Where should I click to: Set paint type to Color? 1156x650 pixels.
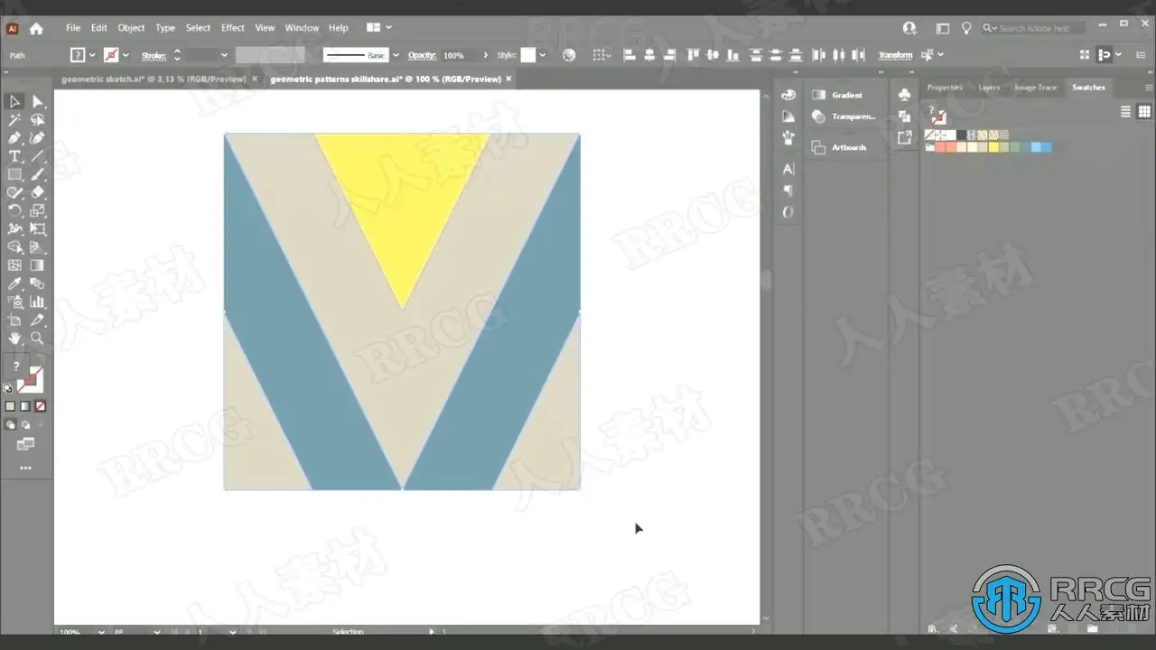tap(11, 406)
